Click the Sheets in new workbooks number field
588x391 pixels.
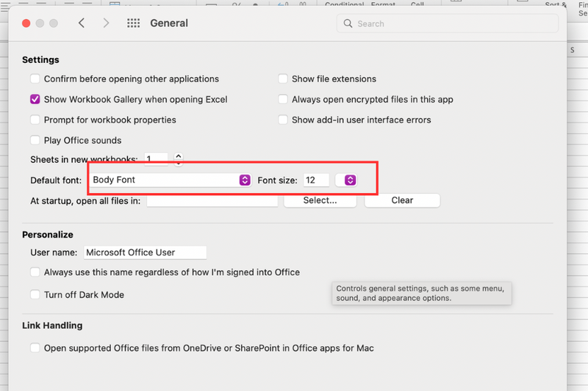(x=156, y=159)
